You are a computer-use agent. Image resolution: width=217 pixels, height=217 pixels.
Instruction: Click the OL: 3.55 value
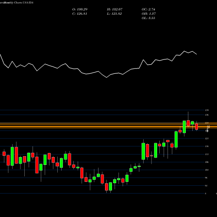148,18
